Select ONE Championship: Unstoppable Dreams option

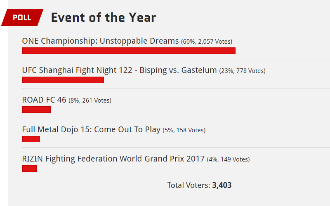click(100, 41)
